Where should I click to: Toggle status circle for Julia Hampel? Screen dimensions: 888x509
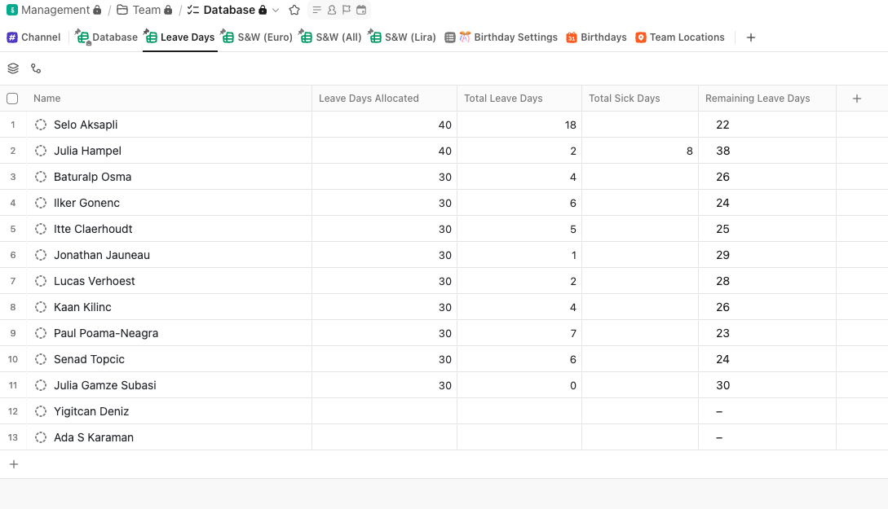[41, 151]
